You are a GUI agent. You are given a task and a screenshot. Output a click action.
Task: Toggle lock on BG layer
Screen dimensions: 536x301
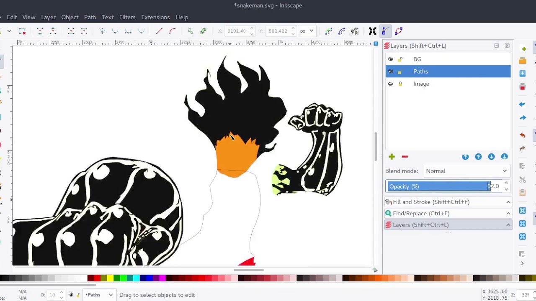pyautogui.click(x=400, y=59)
